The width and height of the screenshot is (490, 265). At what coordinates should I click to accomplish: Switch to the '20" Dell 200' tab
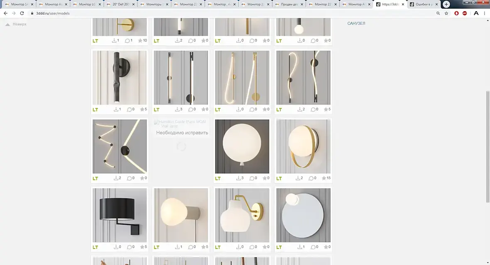[x=120, y=5]
